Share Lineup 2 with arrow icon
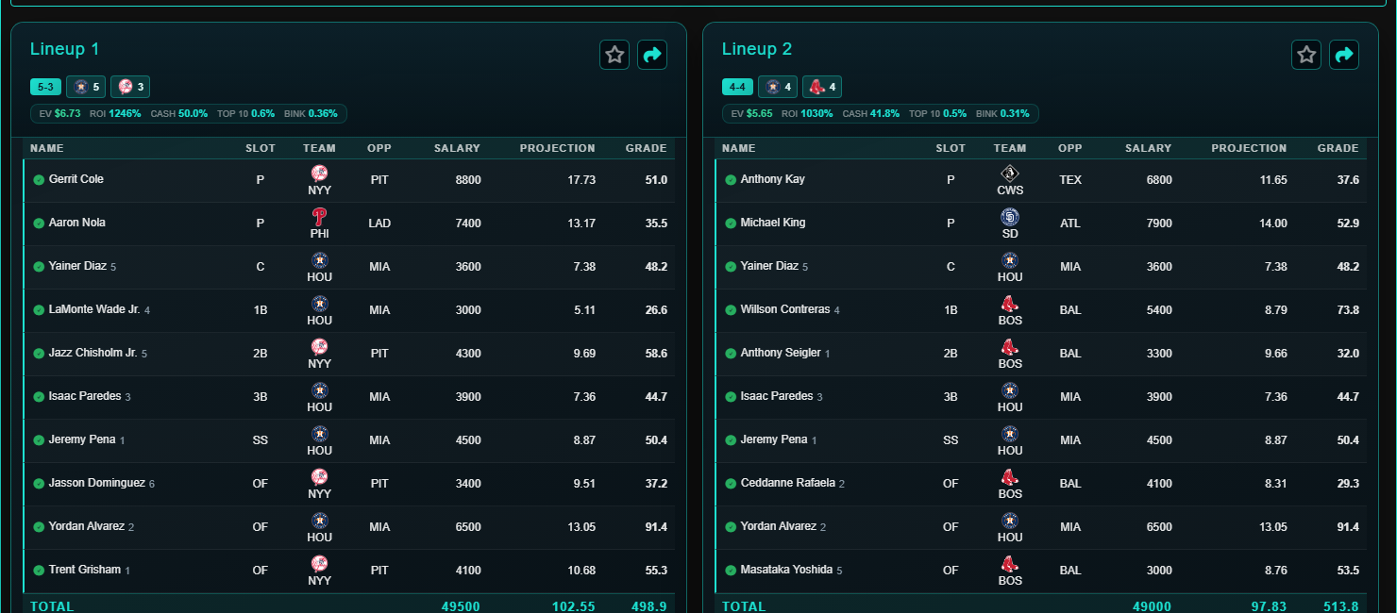This screenshot has width=1397, height=613. [x=1344, y=55]
